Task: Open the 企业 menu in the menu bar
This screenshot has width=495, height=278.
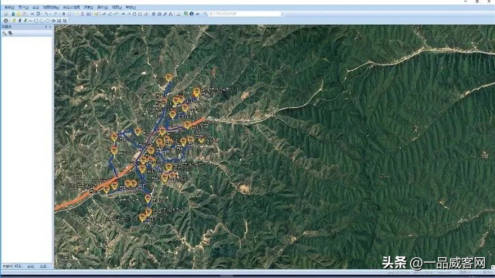Action: tap(35, 7)
